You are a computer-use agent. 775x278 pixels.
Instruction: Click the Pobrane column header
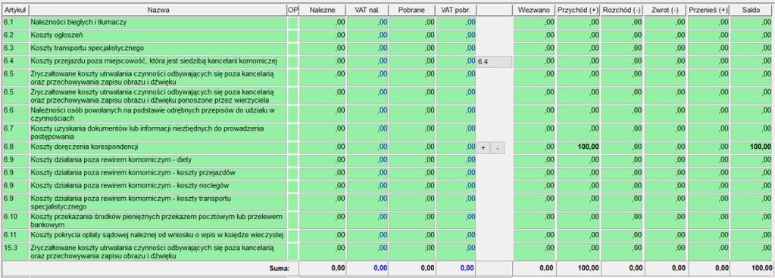point(412,10)
